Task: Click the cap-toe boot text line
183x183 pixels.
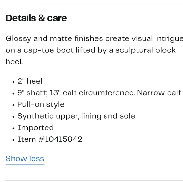Action: pyautogui.click(x=91, y=50)
